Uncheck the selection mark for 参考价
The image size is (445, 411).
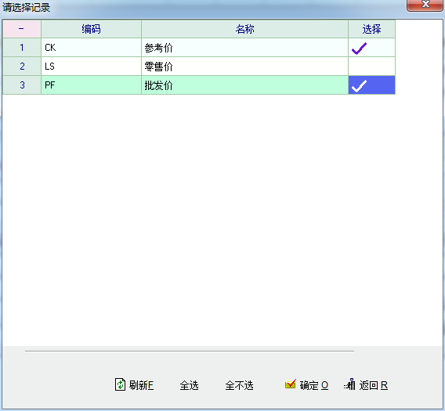click(x=371, y=48)
